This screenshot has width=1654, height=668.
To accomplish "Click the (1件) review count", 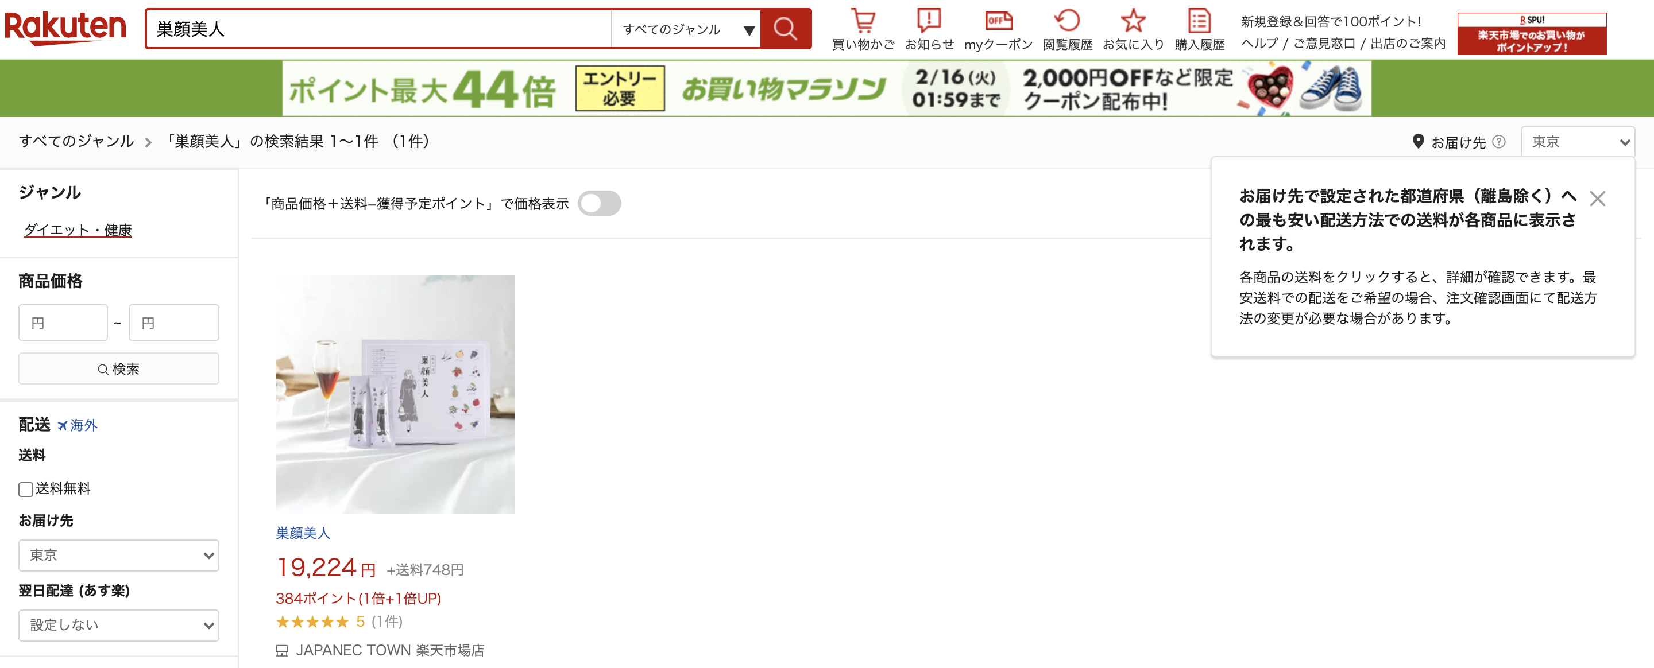I will pyautogui.click(x=387, y=622).
